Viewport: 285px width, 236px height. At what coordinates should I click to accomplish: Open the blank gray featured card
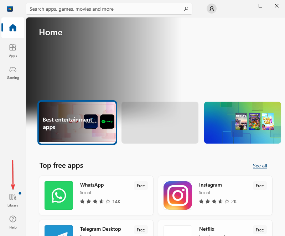(x=160, y=123)
